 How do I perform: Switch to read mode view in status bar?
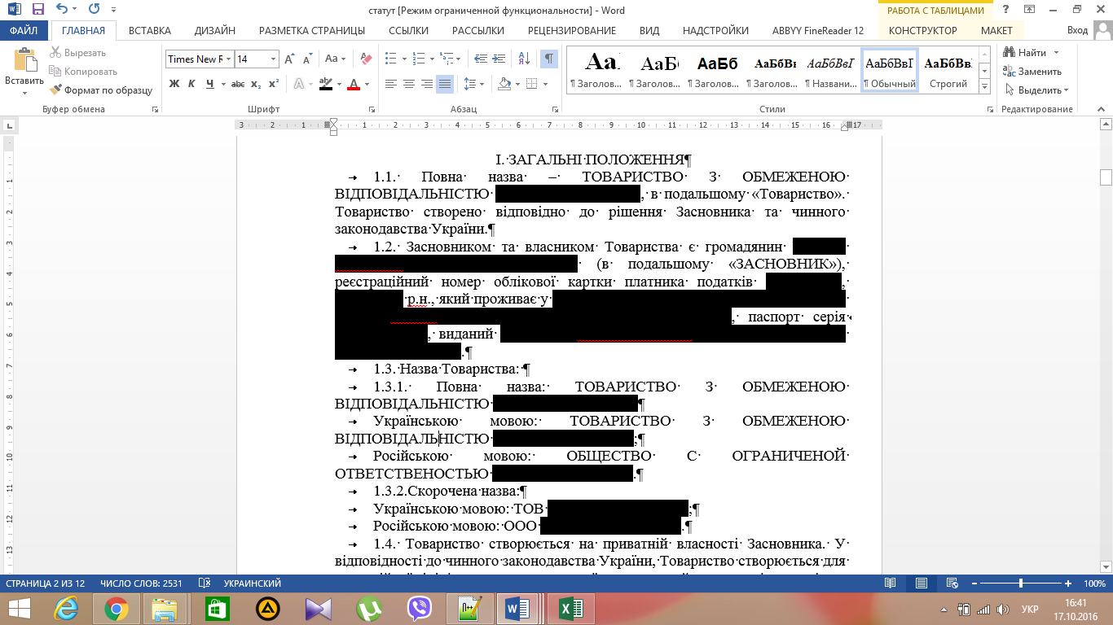coord(891,583)
